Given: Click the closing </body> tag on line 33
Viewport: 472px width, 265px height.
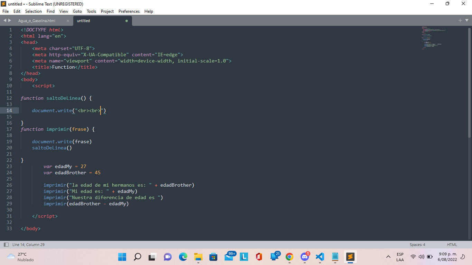Looking at the screenshot, I should click(31, 228).
